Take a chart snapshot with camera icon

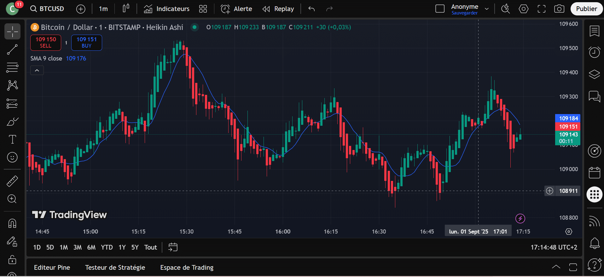559,9
